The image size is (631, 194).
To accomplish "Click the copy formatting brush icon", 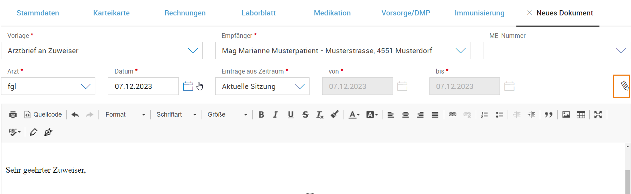I will [x=334, y=115].
